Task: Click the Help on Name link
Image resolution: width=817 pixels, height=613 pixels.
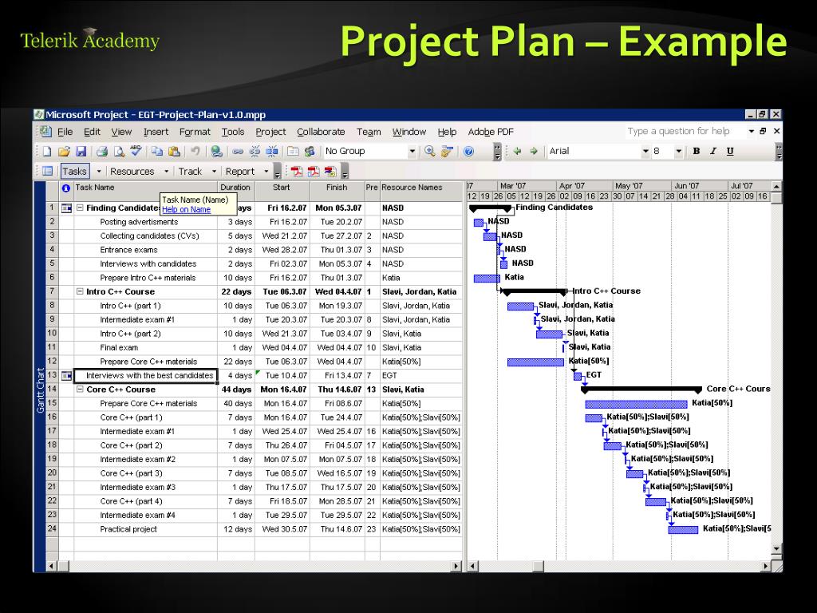Action: pyautogui.click(x=186, y=210)
